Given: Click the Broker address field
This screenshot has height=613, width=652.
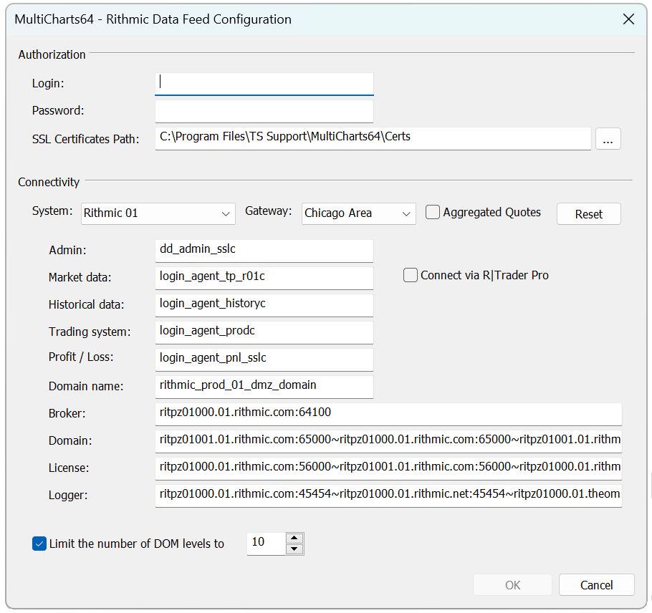Looking at the screenshot, I should coord(388,414).
